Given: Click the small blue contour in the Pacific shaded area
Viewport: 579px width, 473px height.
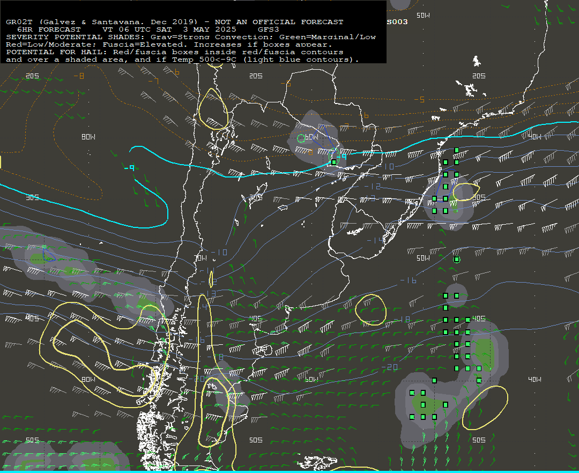Looking at the screenshot, I should tap(48, 255).
